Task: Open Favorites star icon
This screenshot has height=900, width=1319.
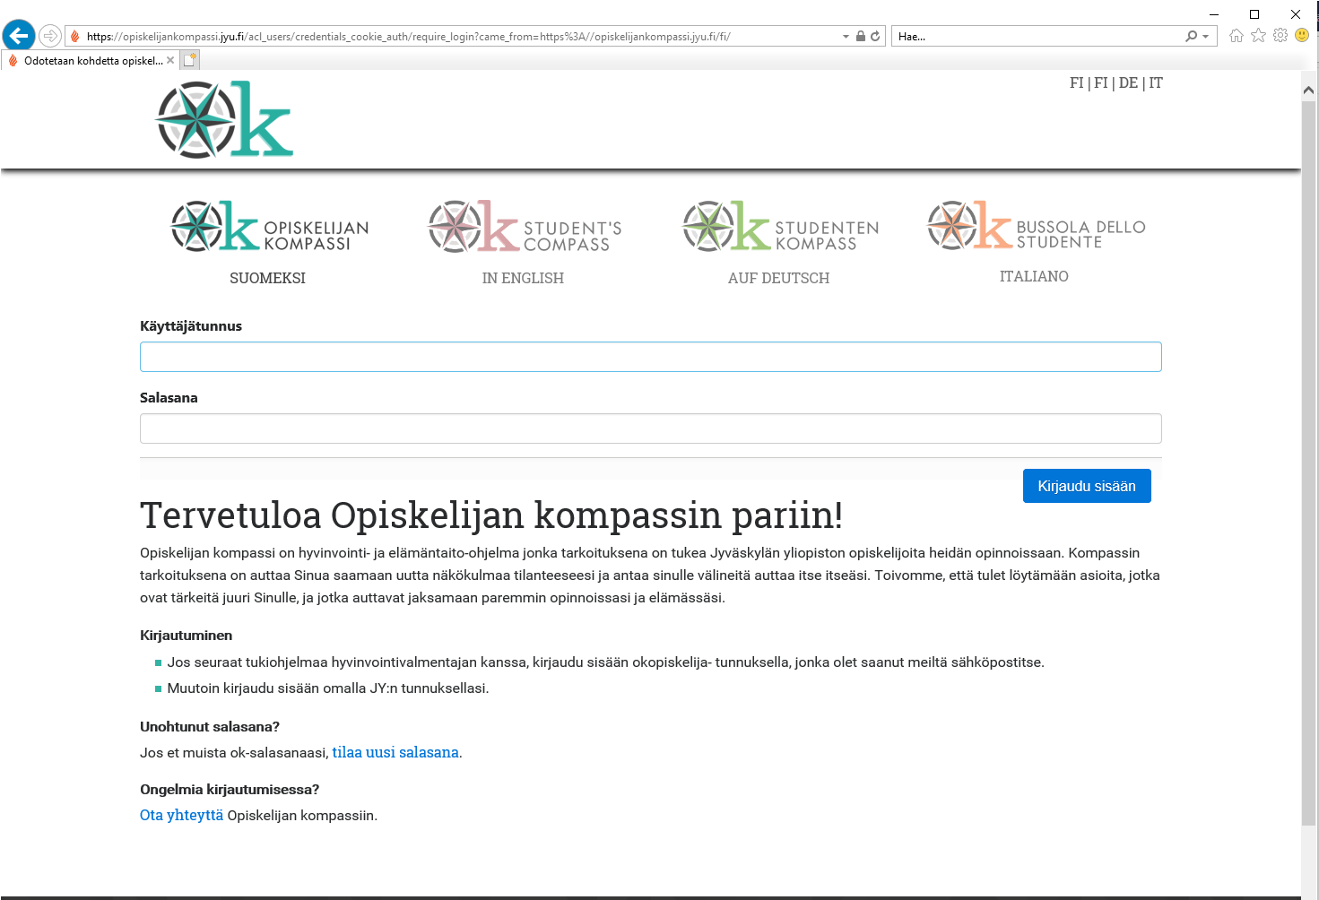Action: pos(1258,36)
